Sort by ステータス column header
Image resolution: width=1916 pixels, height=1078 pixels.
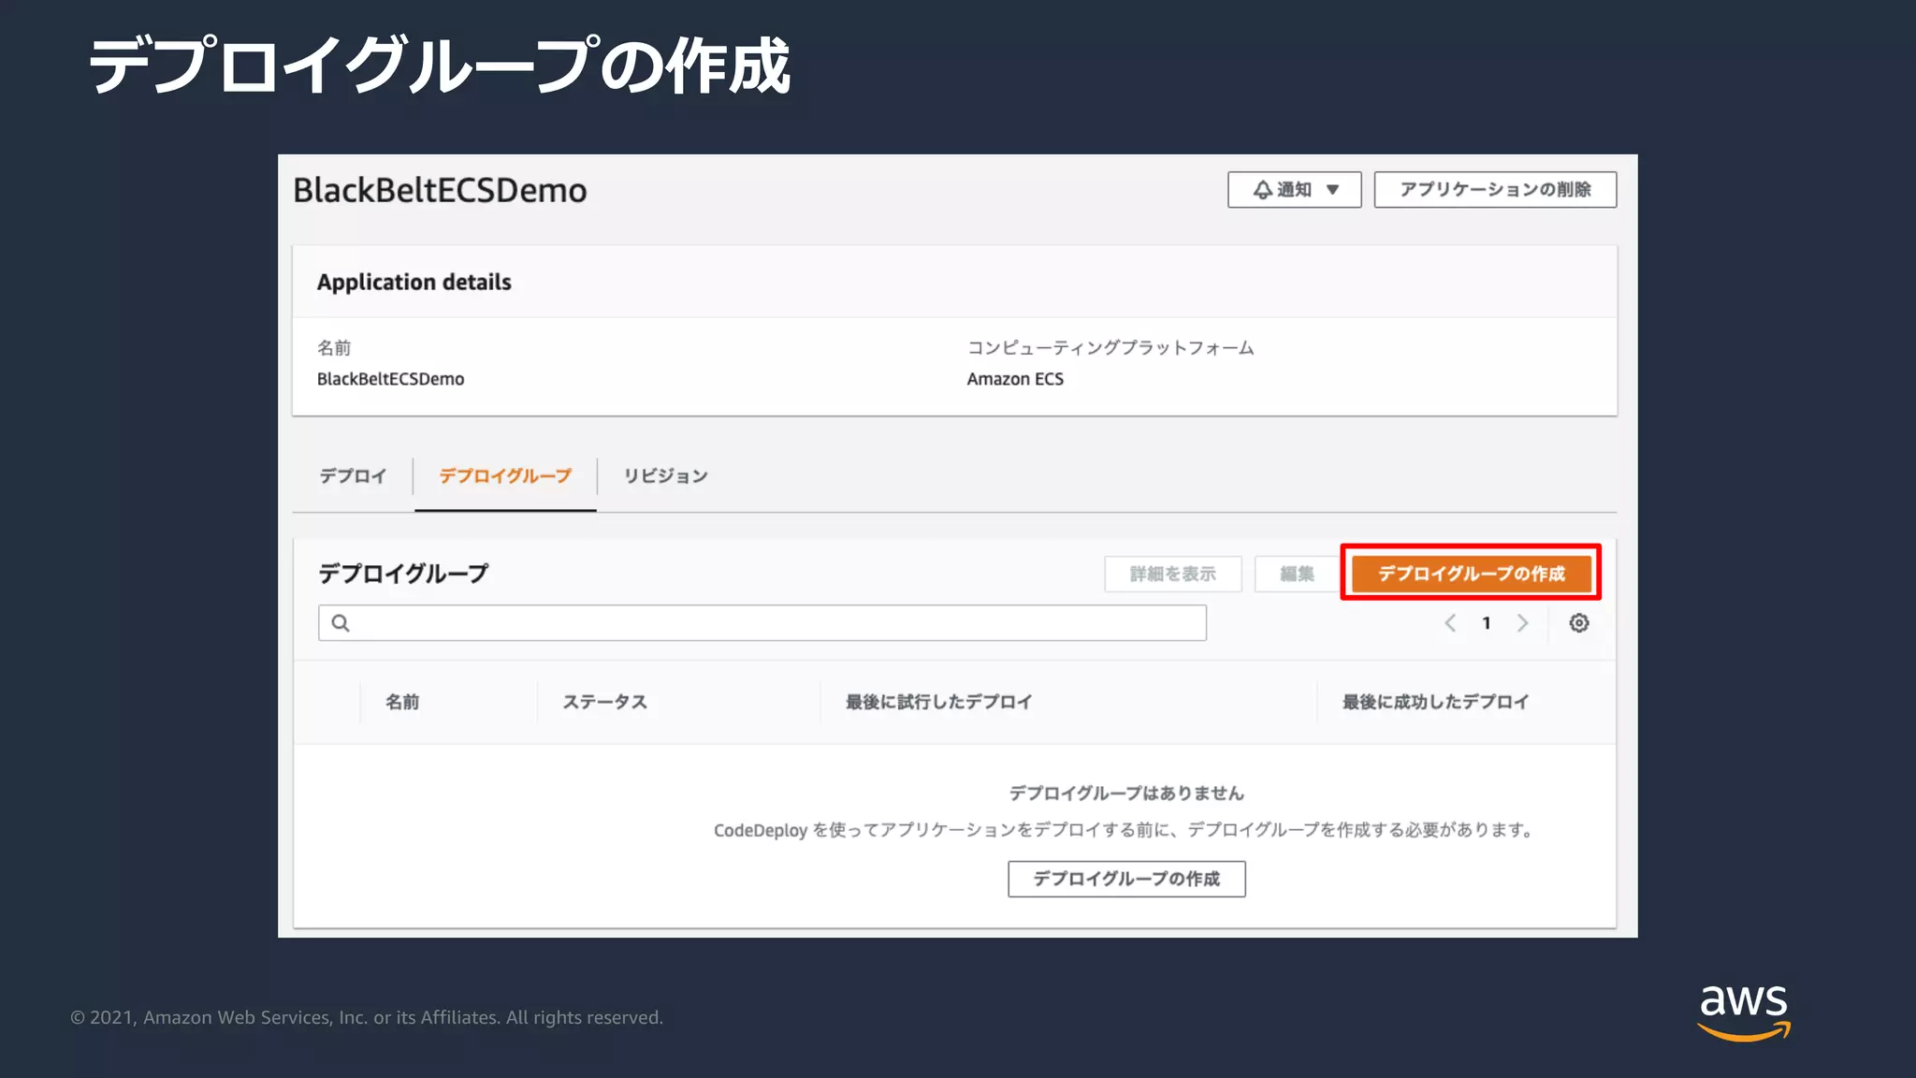[604, 702]
